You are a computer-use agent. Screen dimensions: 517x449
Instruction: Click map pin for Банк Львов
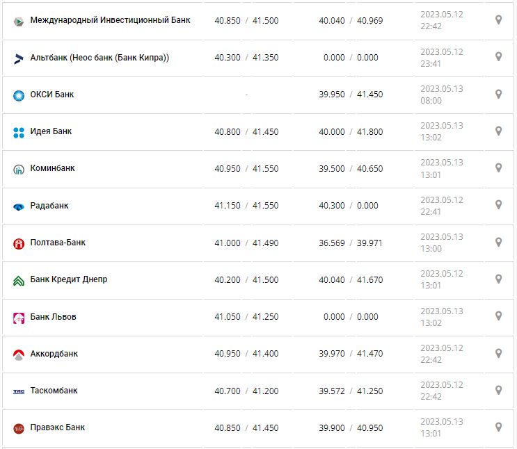tap(498, 316)
